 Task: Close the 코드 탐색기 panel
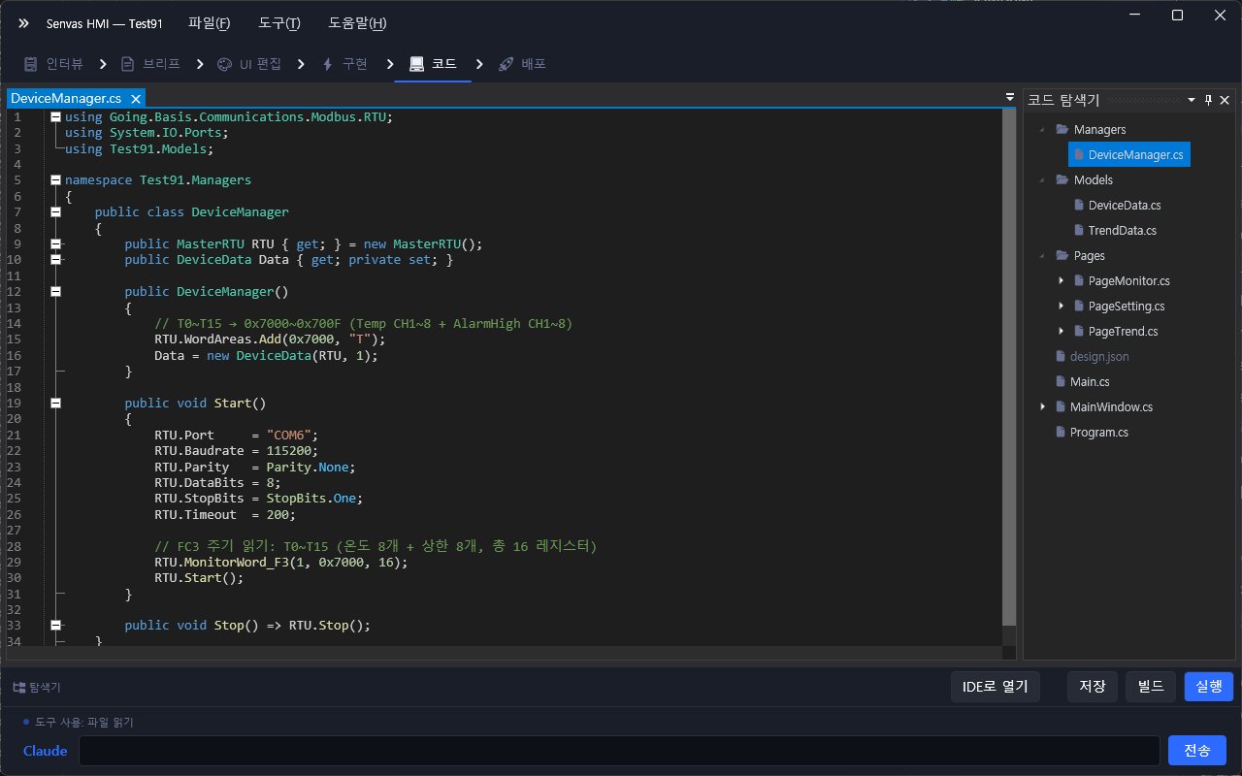click(x=1225, y=100)
